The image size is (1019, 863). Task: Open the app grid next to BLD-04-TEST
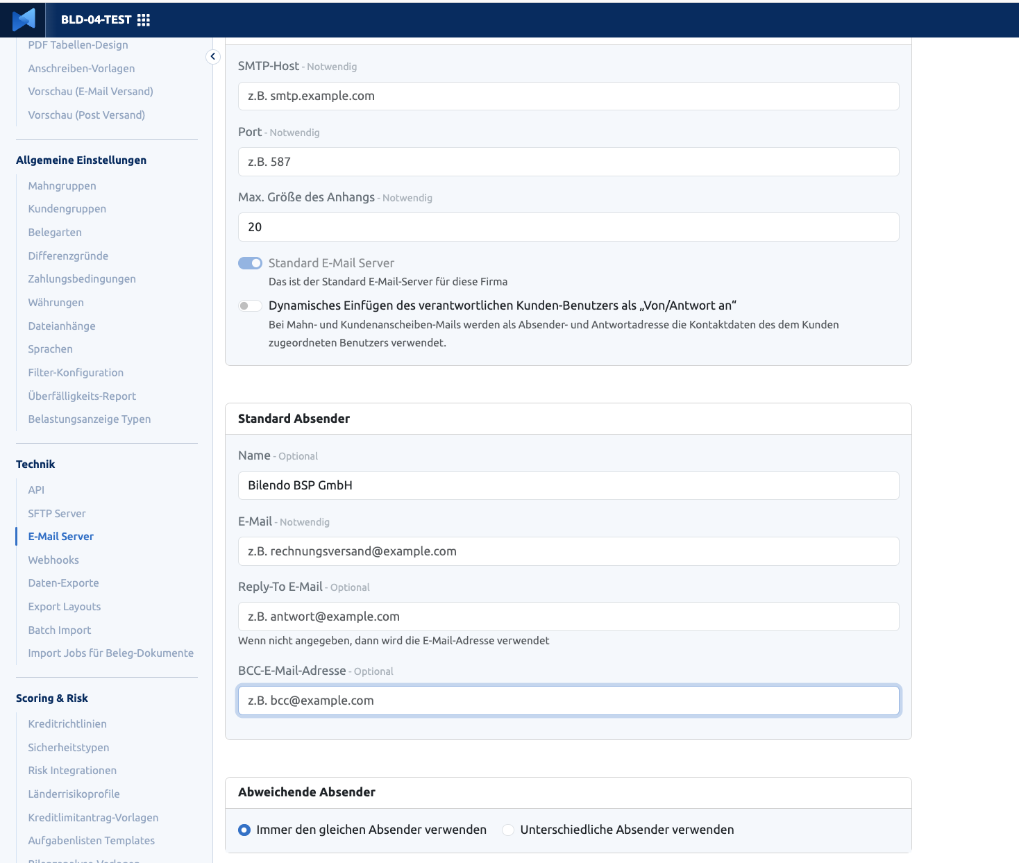[144, 20]
